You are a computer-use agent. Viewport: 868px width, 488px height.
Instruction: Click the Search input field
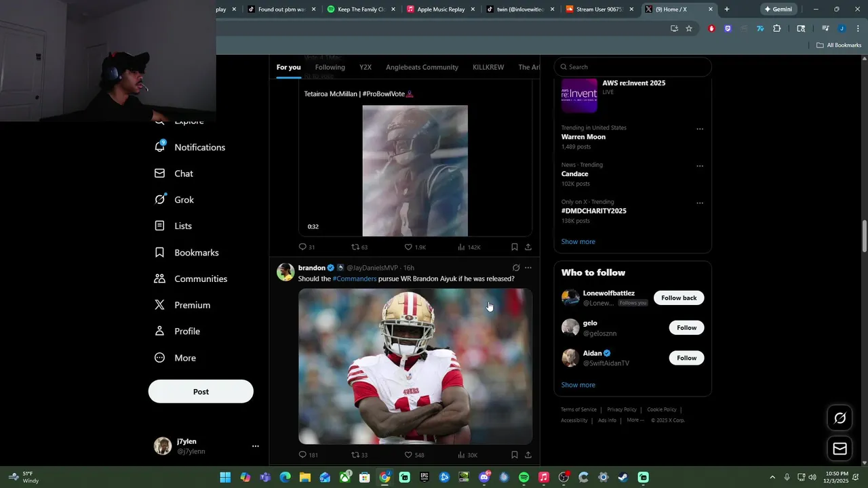[x=633, y=67]
